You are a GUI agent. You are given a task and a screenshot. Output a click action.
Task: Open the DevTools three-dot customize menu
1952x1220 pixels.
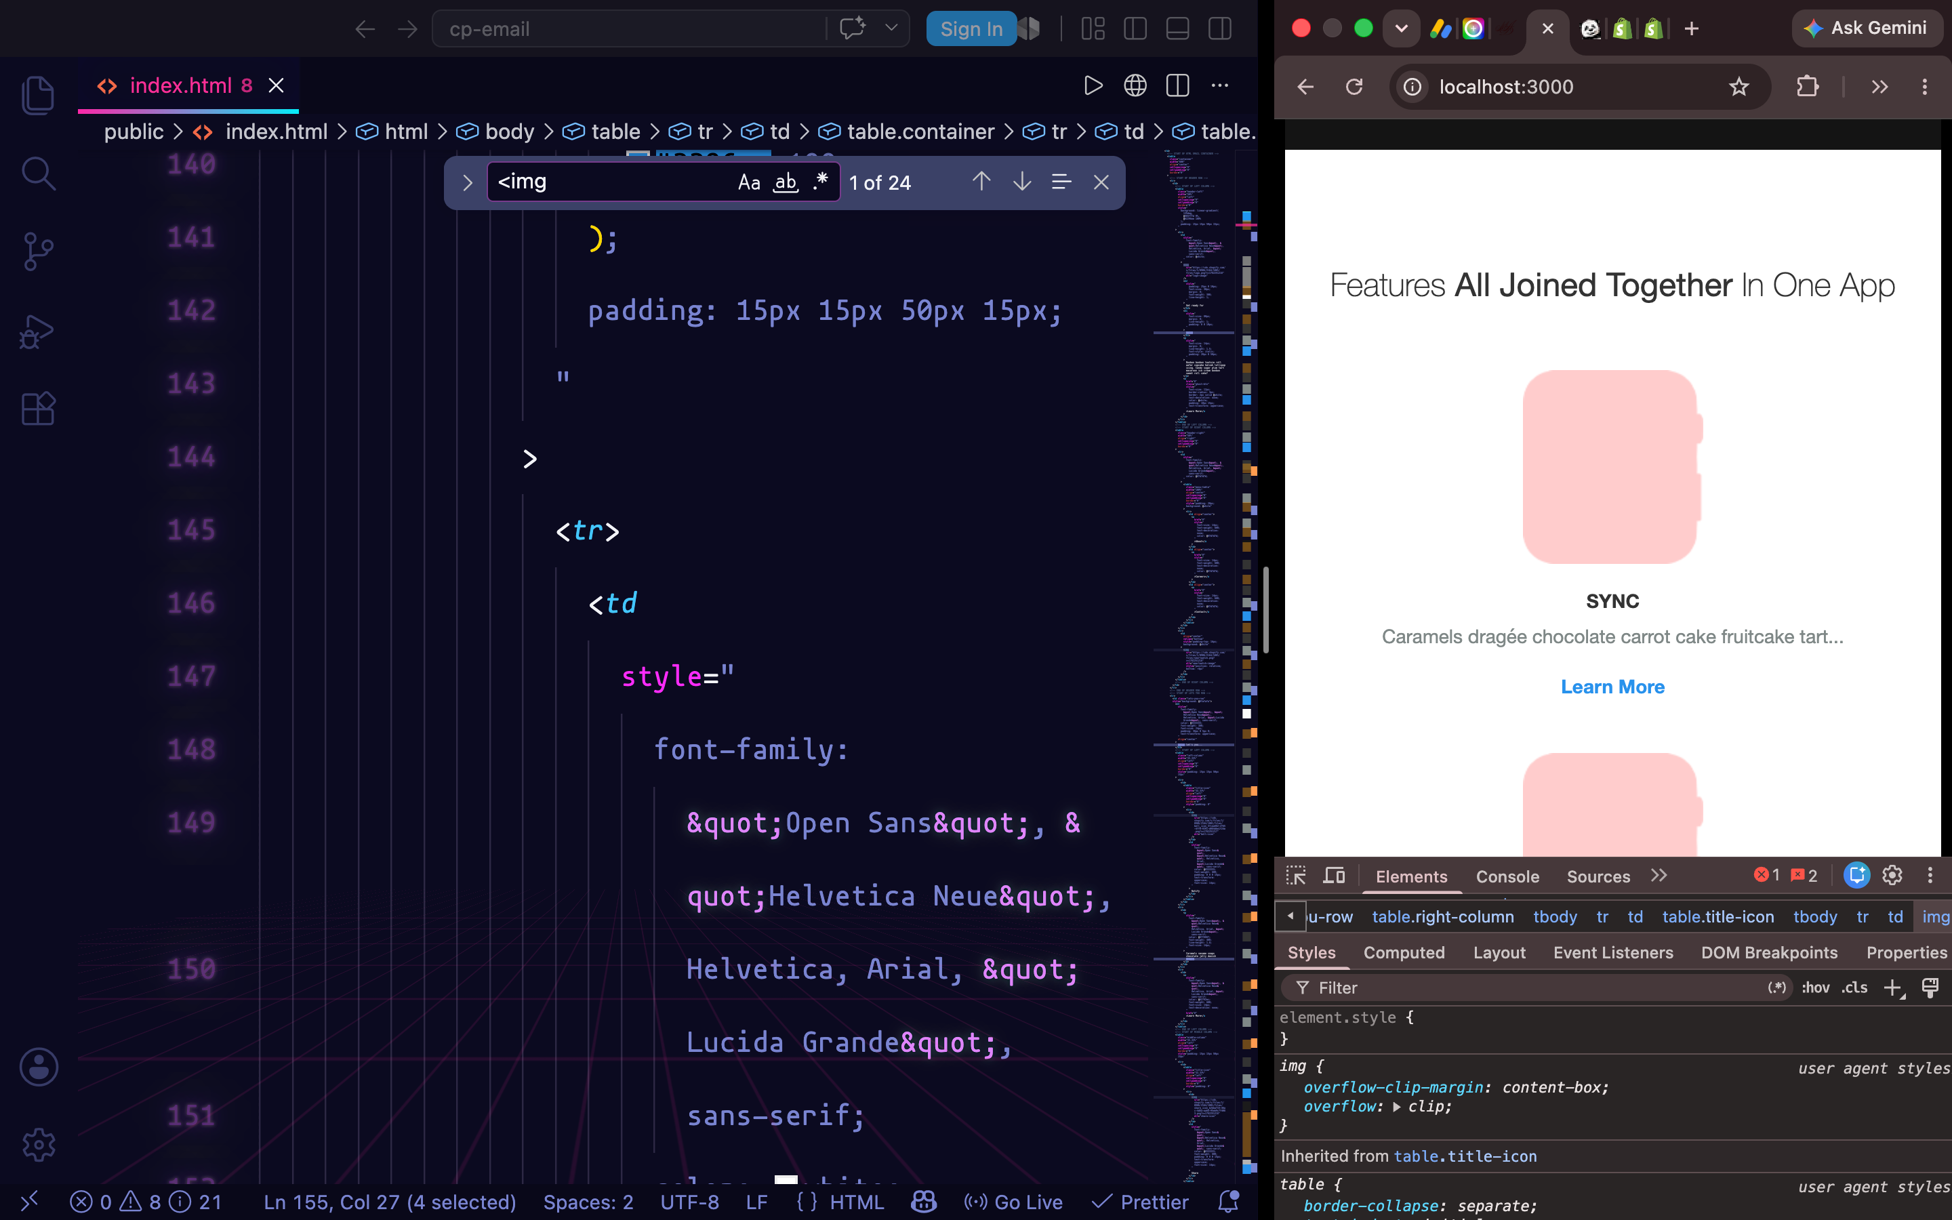click(1930, 876)
